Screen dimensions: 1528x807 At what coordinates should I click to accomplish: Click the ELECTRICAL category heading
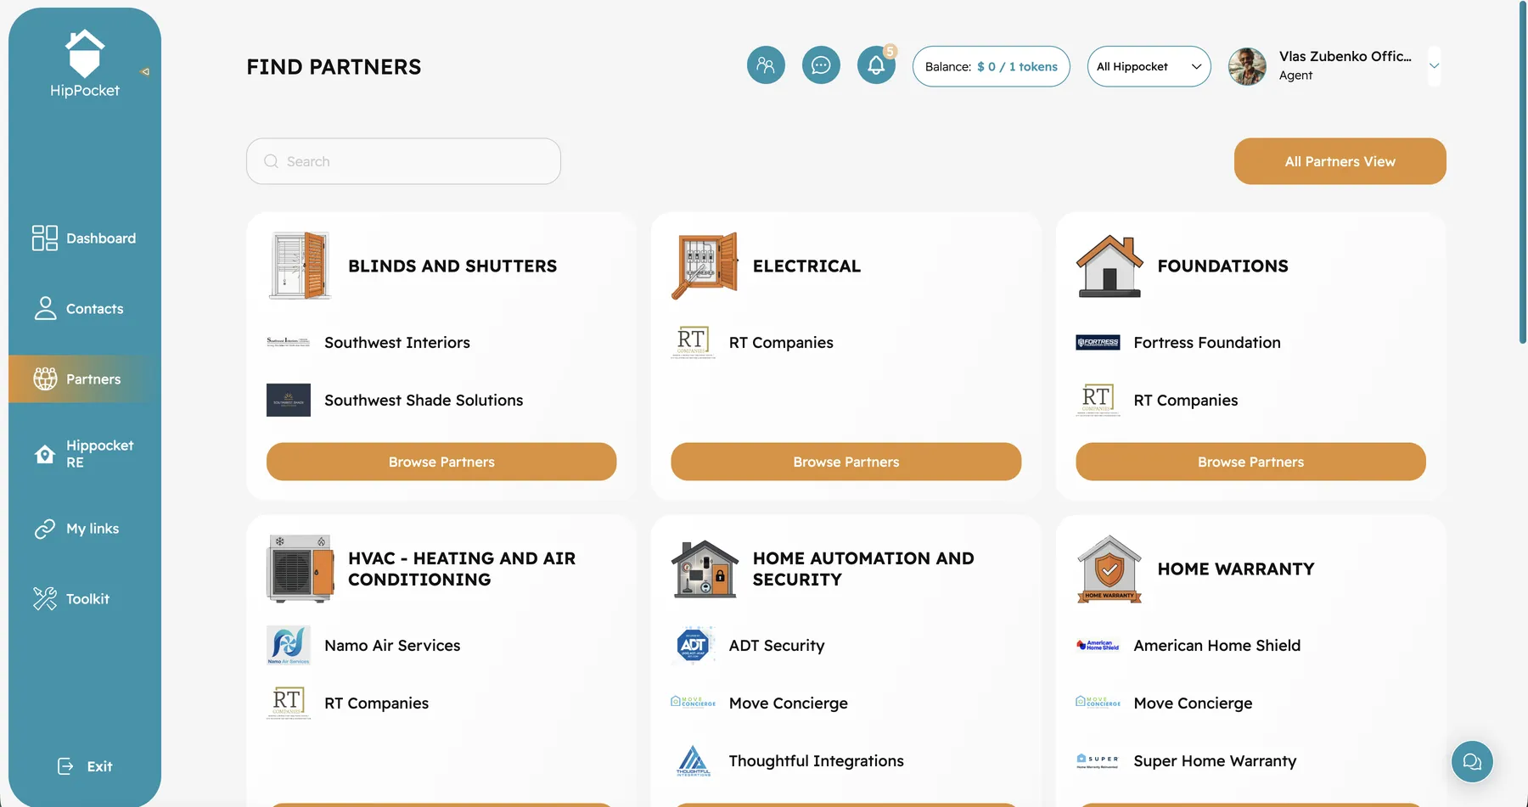coord(806,266)
